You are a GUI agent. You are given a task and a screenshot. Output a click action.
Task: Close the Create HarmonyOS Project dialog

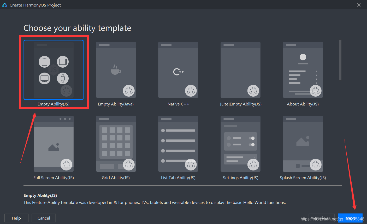tap(359, 5)
